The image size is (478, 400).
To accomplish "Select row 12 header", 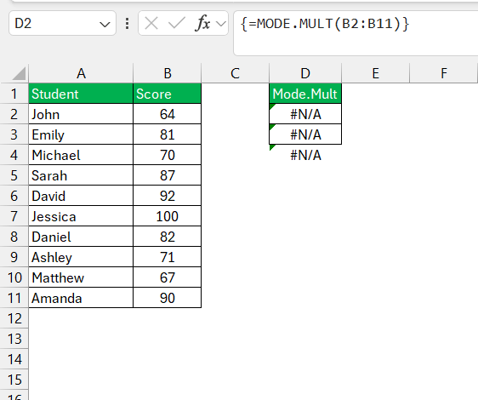I will point(14,318).
